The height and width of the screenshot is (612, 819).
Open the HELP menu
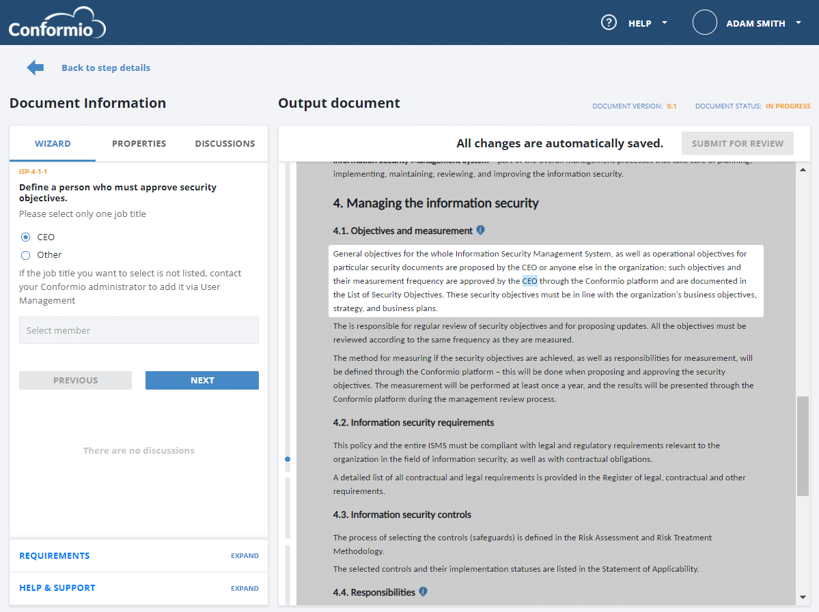click(640, 23)
